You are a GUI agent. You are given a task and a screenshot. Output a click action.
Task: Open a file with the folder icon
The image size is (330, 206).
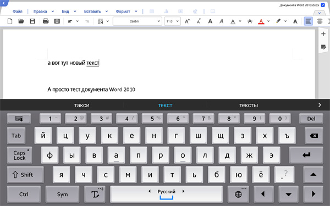[21, 21]
